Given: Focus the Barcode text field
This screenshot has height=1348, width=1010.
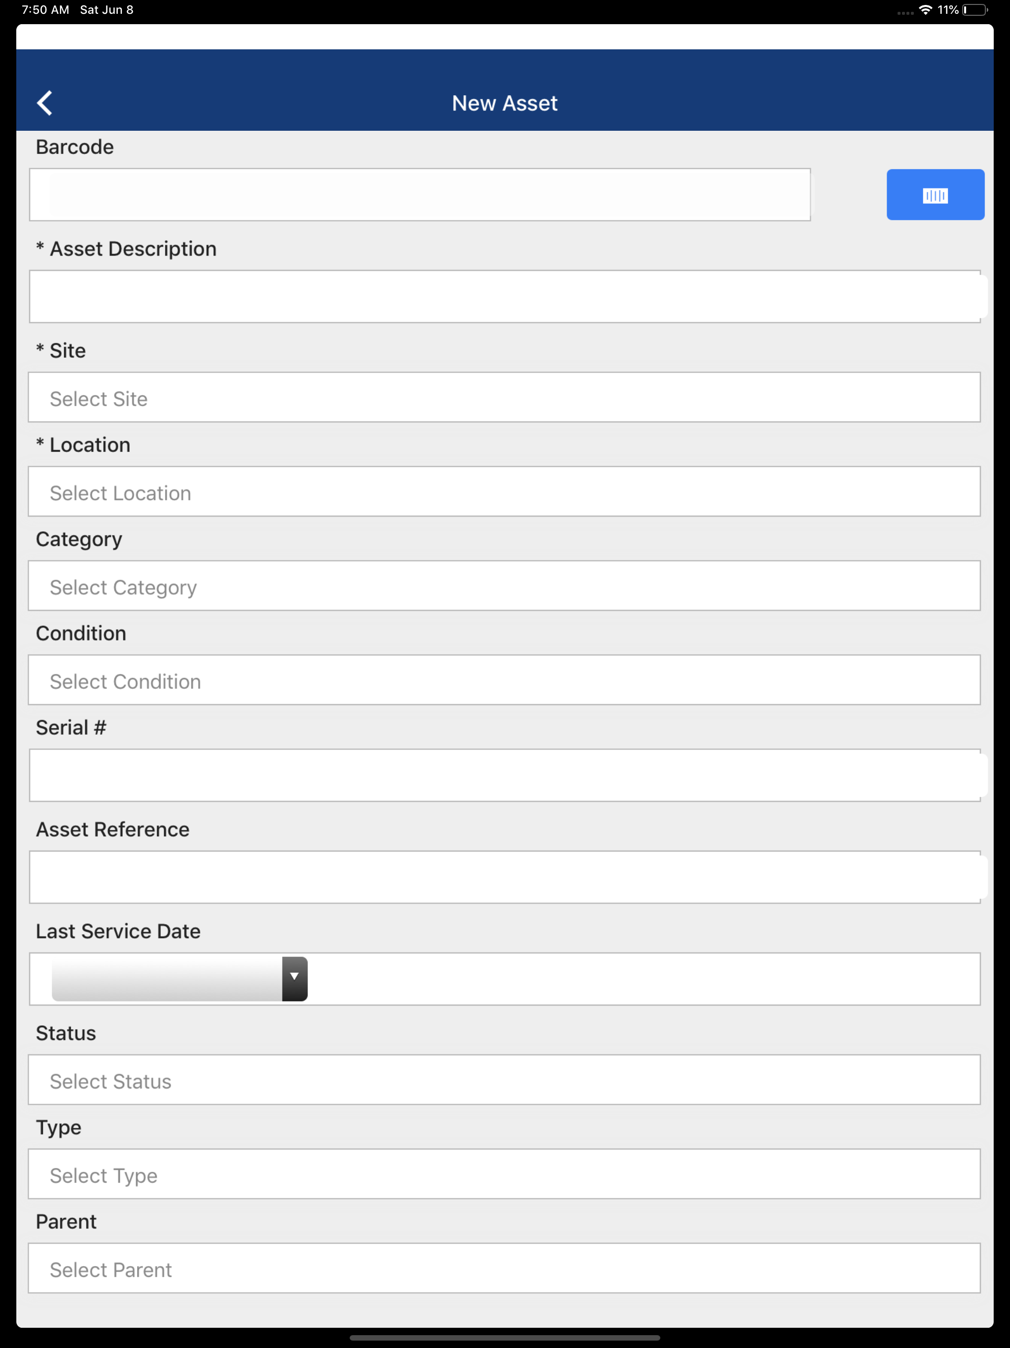Looking at the screenshot, I should (x=420, y=194).
